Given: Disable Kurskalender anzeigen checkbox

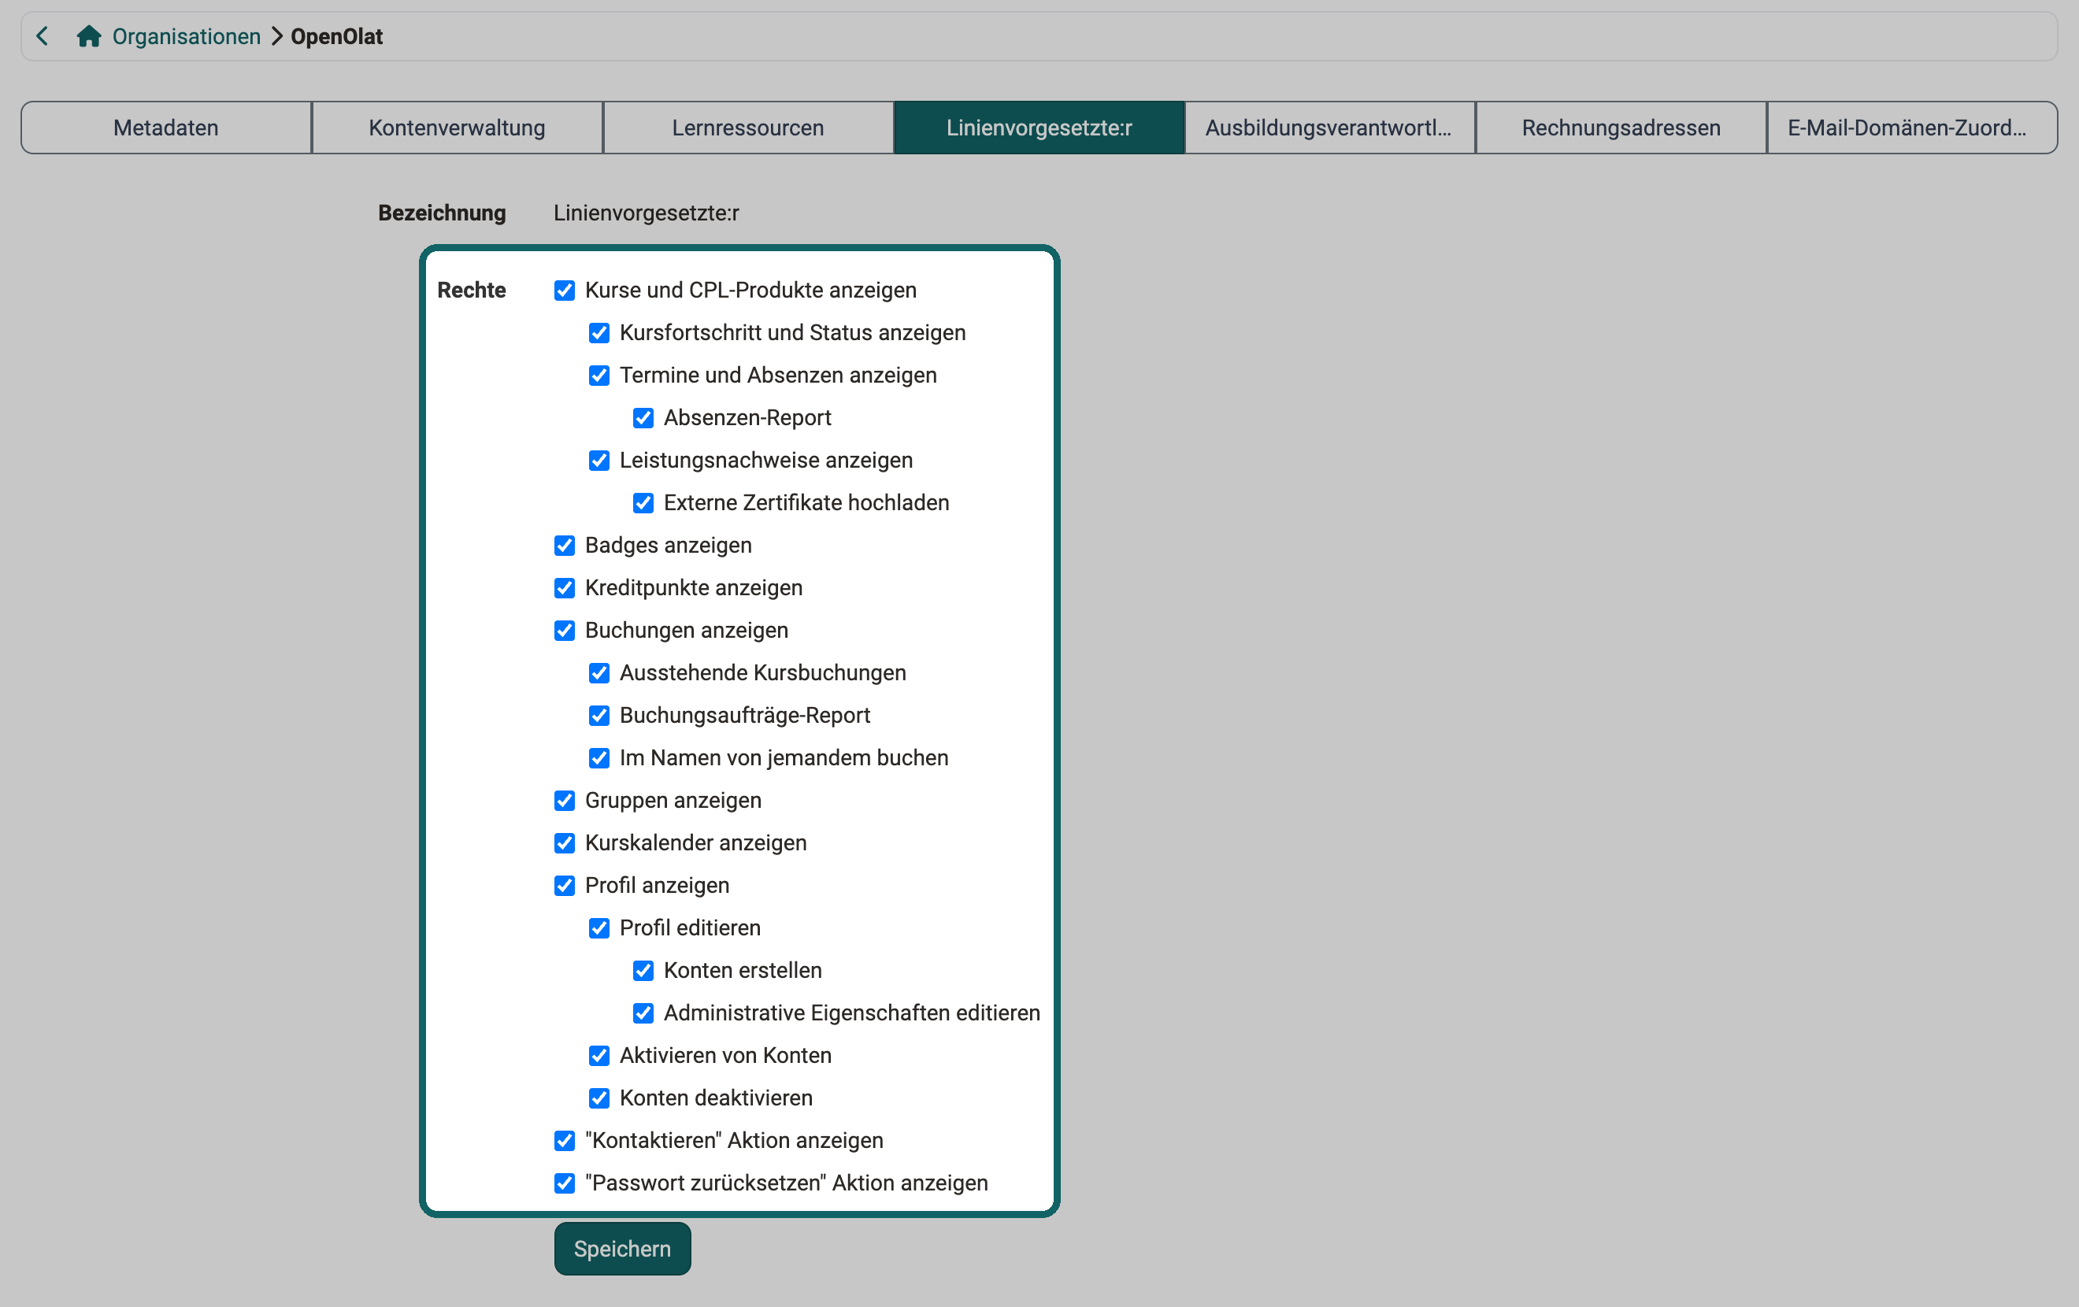Looking at the screenshot, I should [565, 842].
